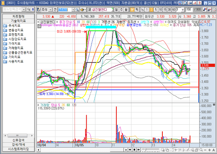Toggle the 삼진엘앤디 price series checkbox
The height and width of the screenshot is (154, 217).
tap(38, 22)
